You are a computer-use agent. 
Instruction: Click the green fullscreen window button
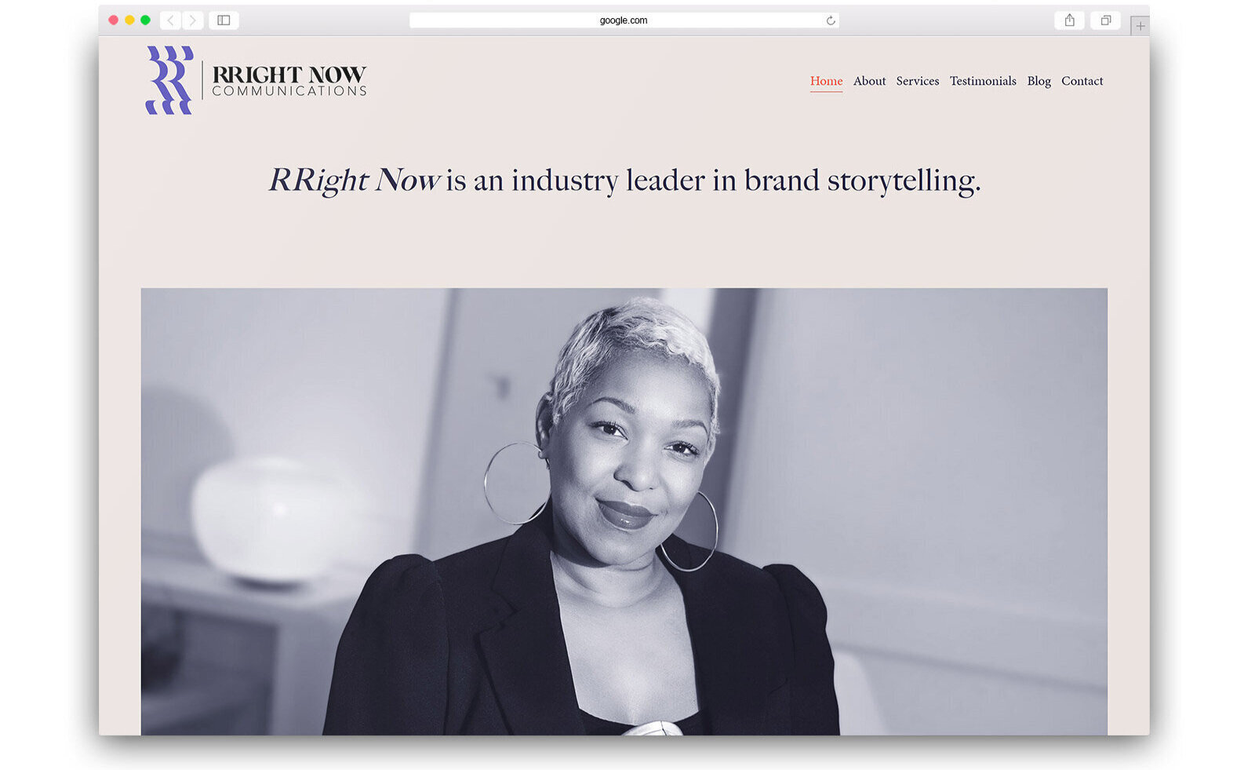145,20
